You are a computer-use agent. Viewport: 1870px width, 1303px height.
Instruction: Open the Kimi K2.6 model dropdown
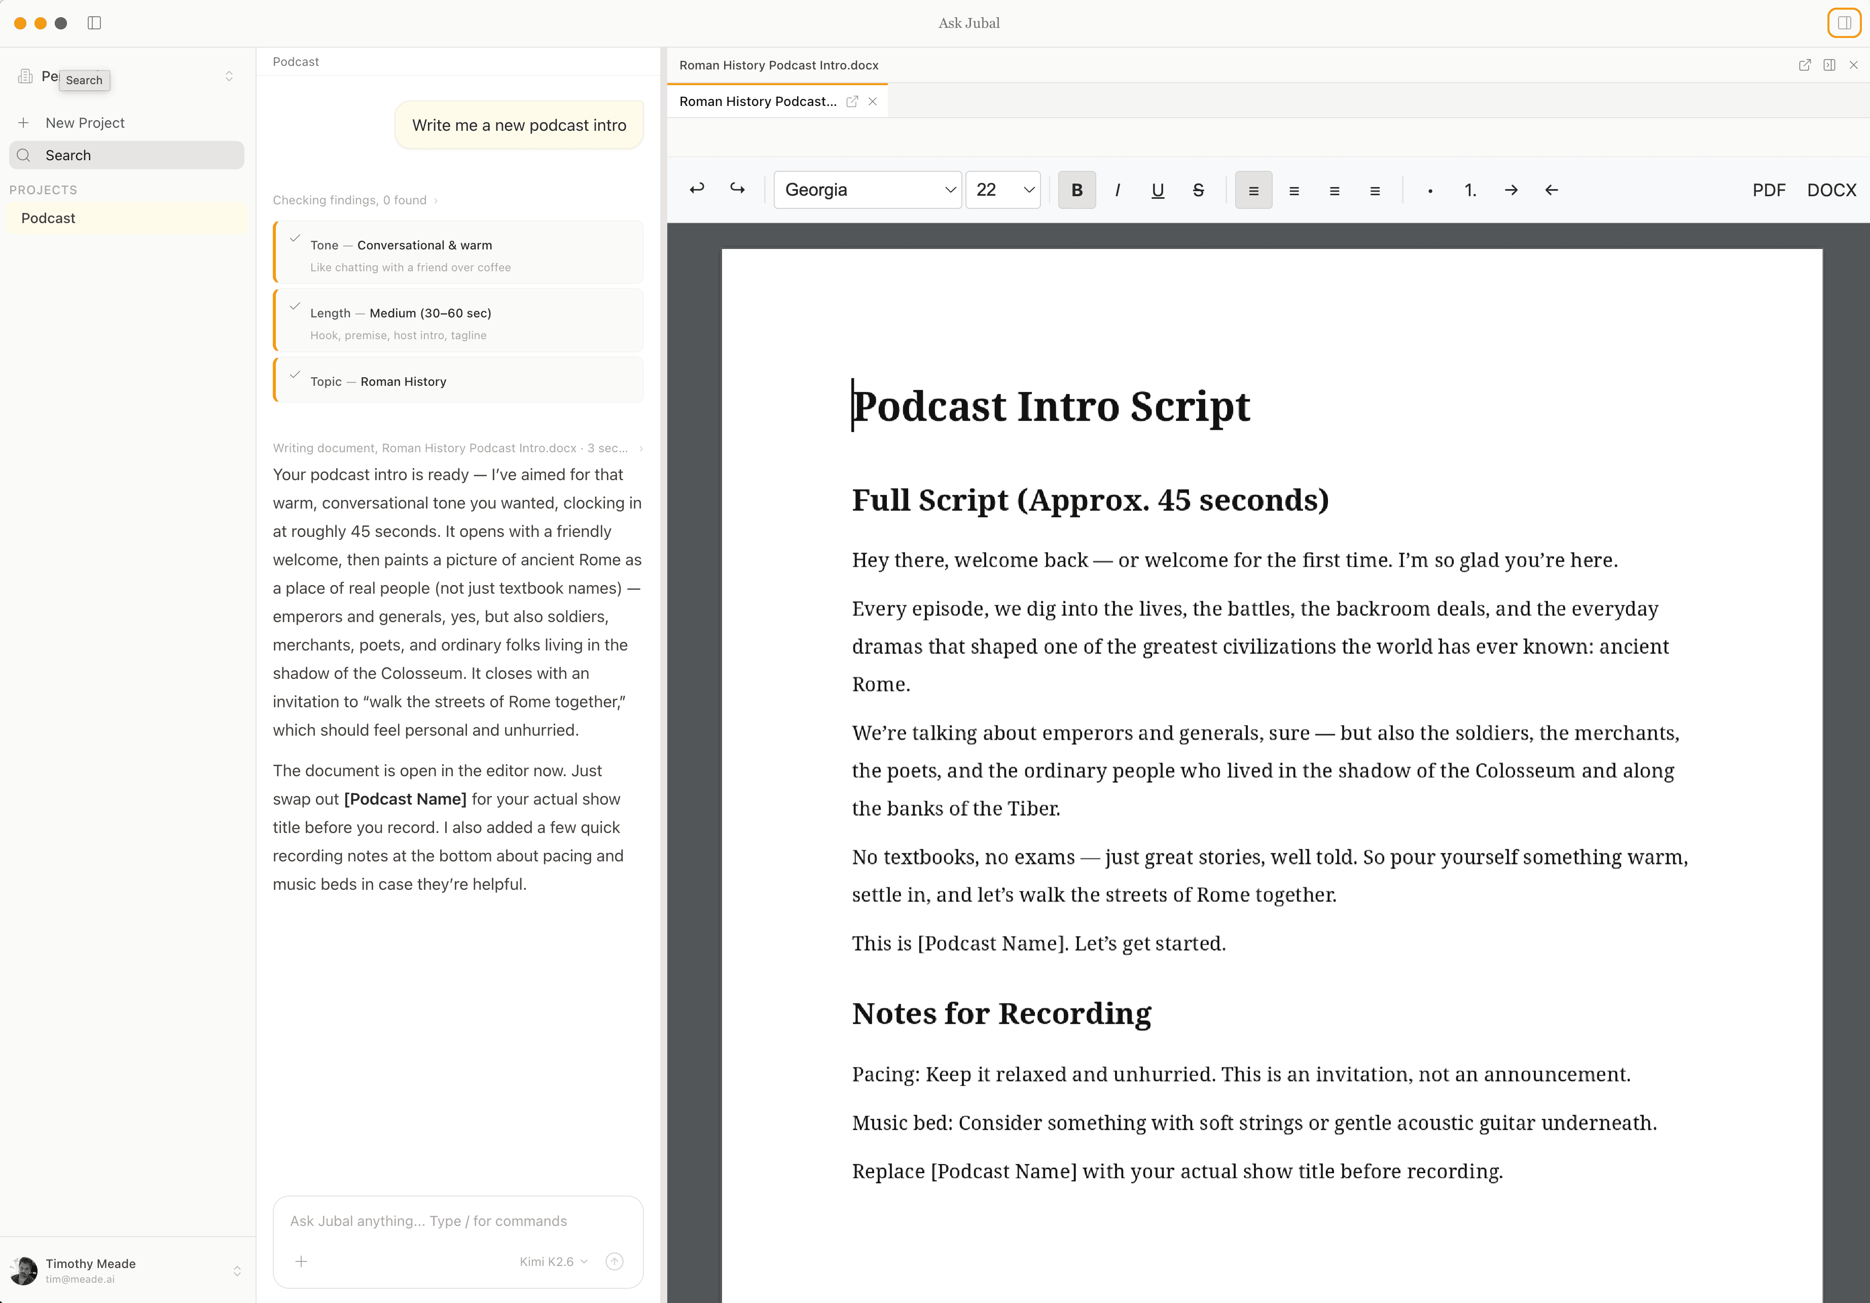pyautogui.click(x=554, y=1261)
